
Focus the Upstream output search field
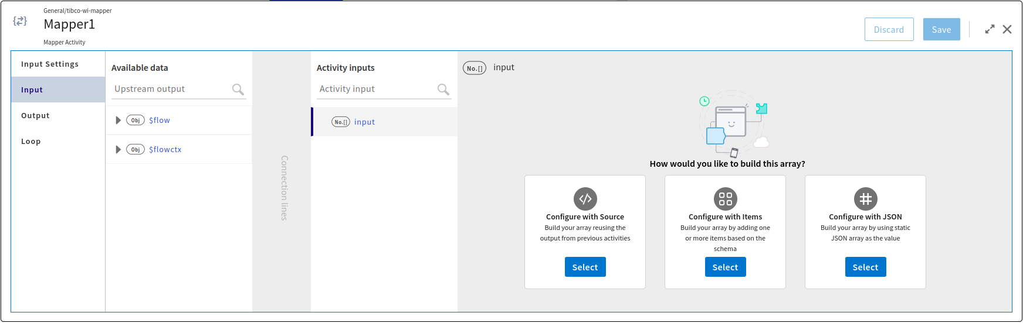point(170,89)
